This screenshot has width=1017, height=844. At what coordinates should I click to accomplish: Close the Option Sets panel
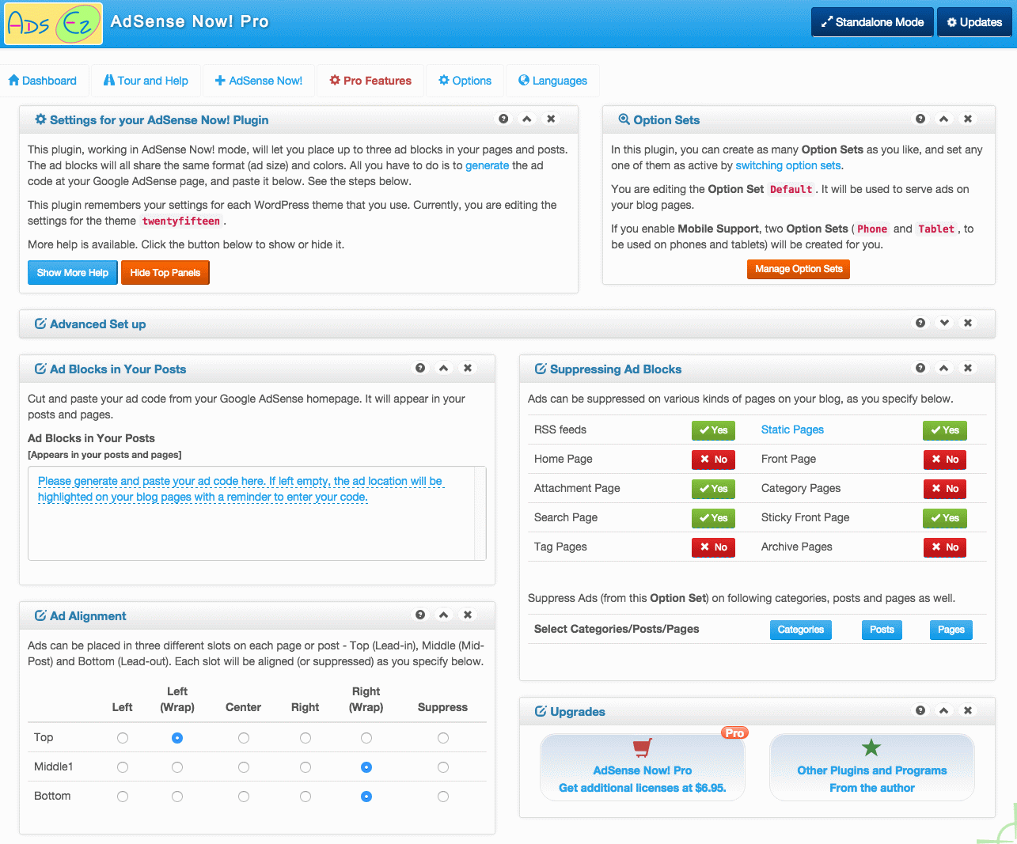point(968,119)
